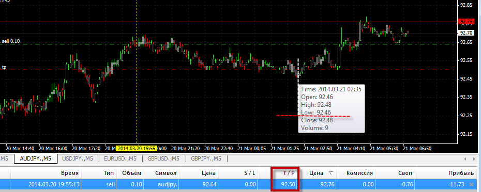Click the 21 Mar 02:50 time axis label

pos(318,149)
